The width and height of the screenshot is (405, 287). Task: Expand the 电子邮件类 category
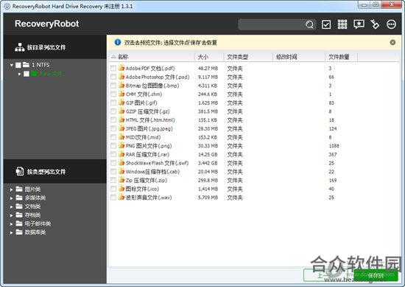(11, 224)
